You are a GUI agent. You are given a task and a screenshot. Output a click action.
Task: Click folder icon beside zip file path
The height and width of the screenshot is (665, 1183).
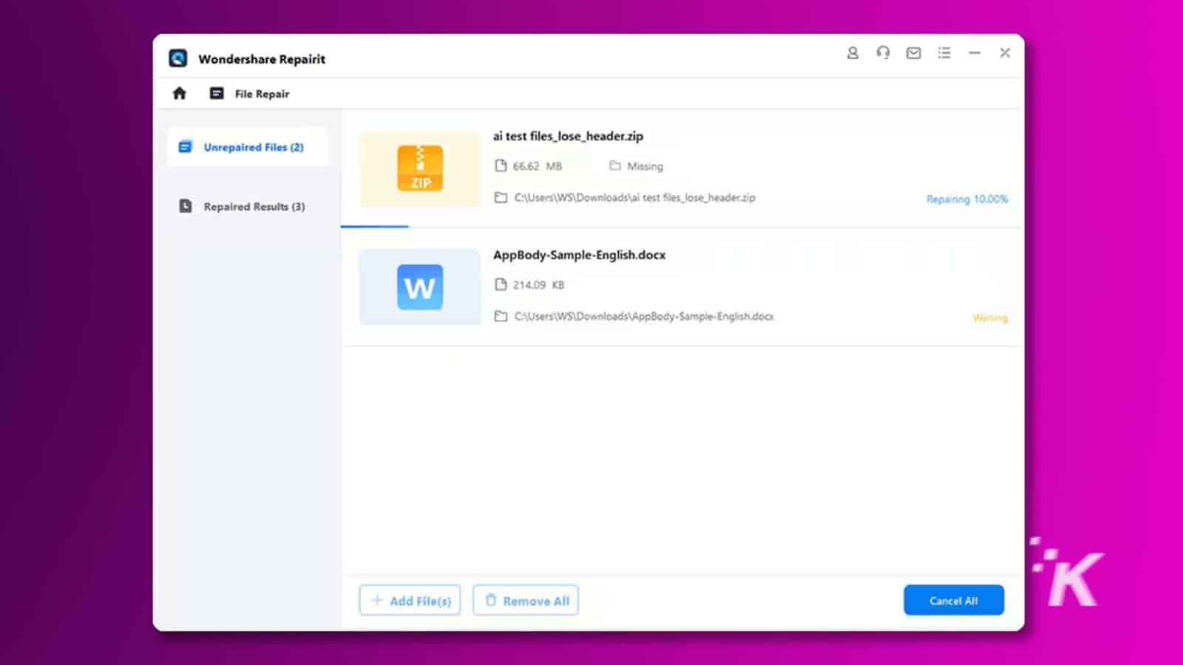coord(501,197)
